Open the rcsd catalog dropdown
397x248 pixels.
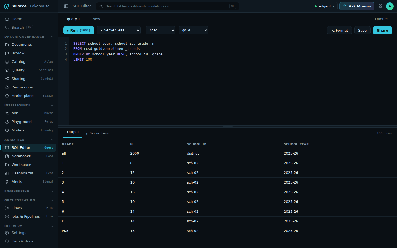click(x=161, y=30)
